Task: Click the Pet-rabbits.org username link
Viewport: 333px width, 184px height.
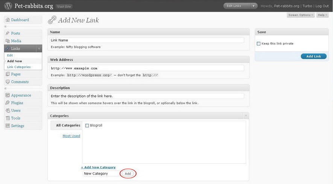Action: [x=286, y=6]
